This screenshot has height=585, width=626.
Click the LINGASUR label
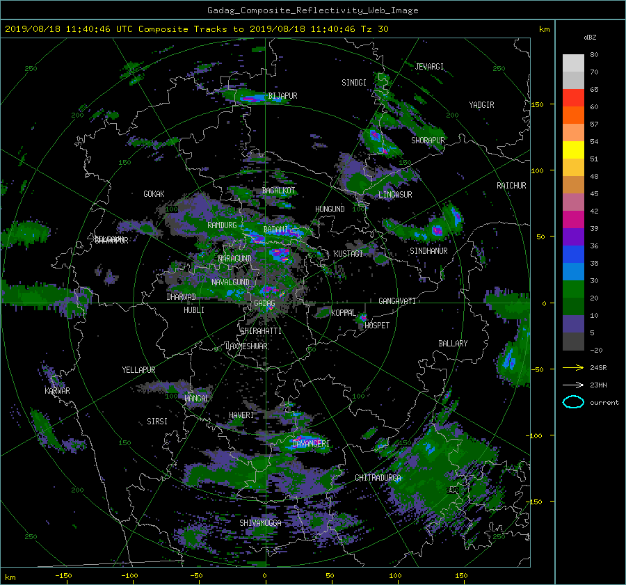coord(395,195)
